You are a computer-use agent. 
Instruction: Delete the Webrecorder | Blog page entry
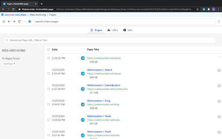pyautogui.click(x=219, y=101)
